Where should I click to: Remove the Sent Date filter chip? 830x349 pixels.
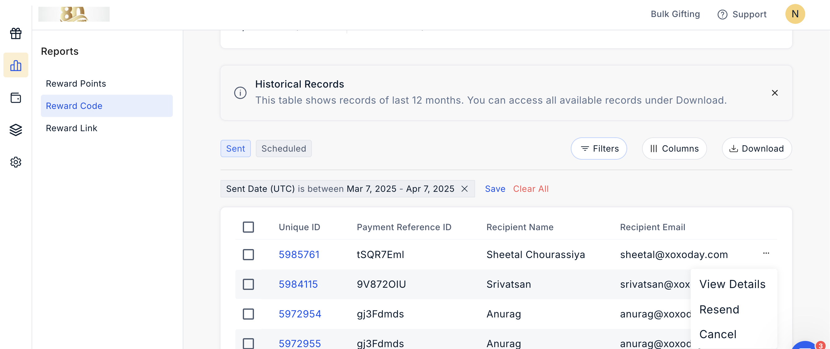tap(464, 189)
